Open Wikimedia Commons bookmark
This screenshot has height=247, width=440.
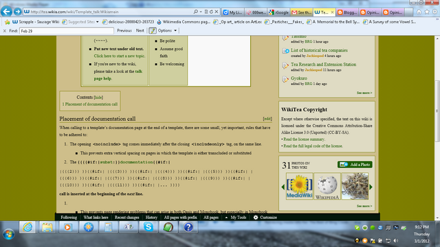pyautogui.click(x=184, y=22)
